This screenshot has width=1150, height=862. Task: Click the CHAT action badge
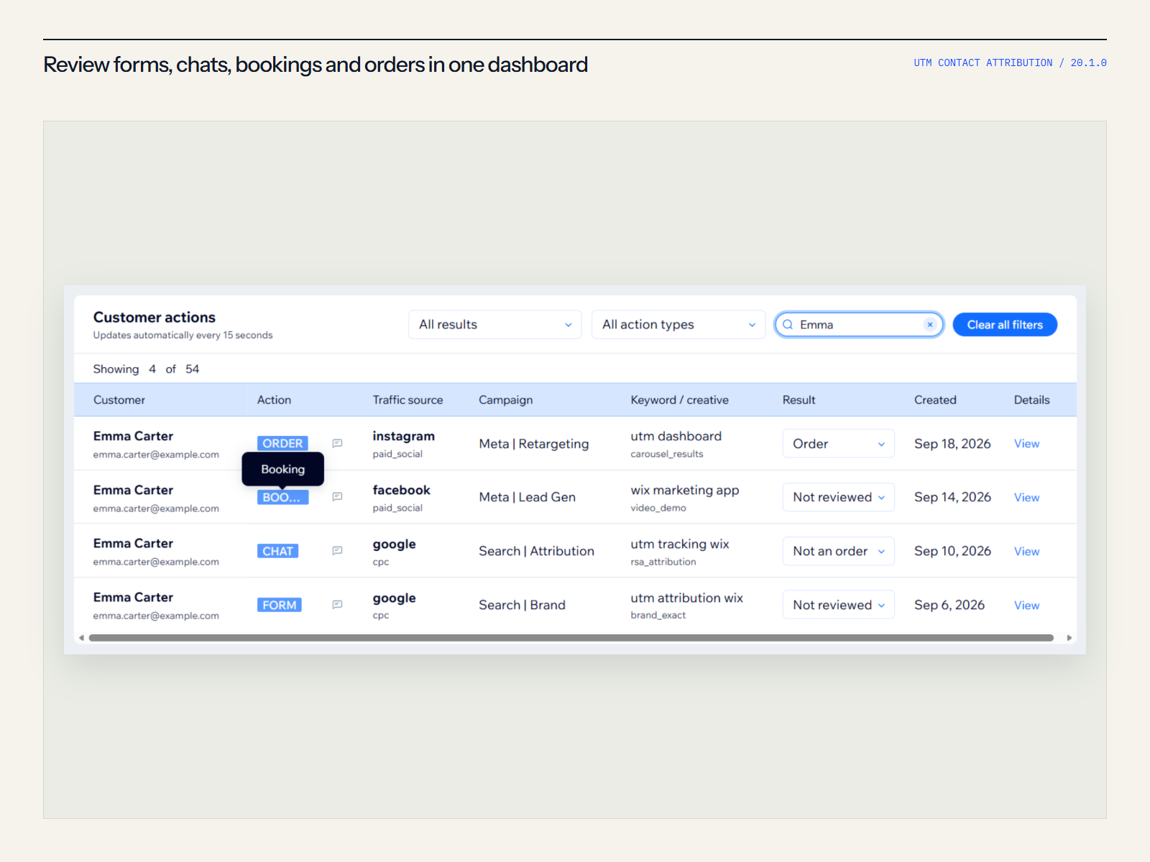coord(277,552)
